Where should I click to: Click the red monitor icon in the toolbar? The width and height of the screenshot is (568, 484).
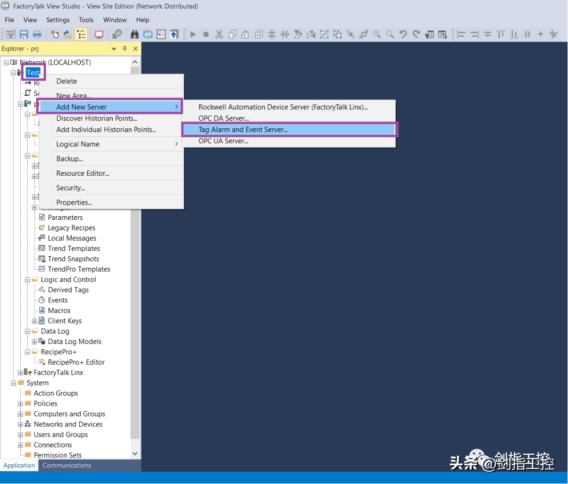click(x=99, y=35)
